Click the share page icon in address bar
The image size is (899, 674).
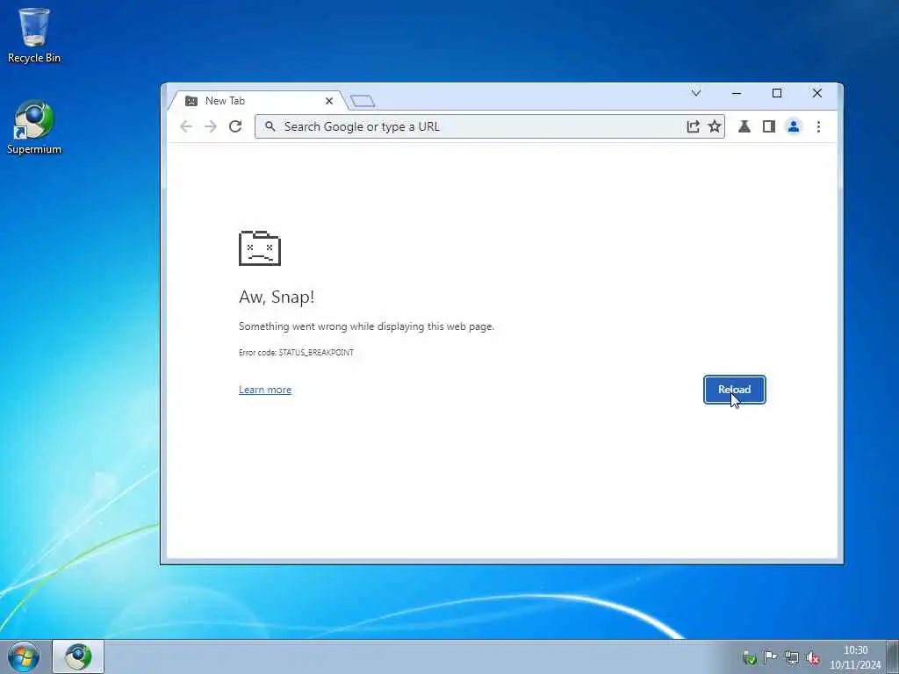click(x=693, y=126)
